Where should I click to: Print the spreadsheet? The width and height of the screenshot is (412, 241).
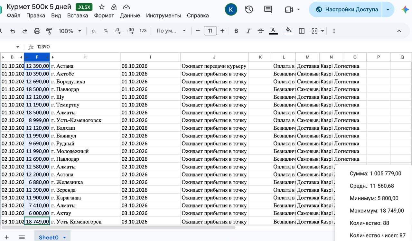37,31
